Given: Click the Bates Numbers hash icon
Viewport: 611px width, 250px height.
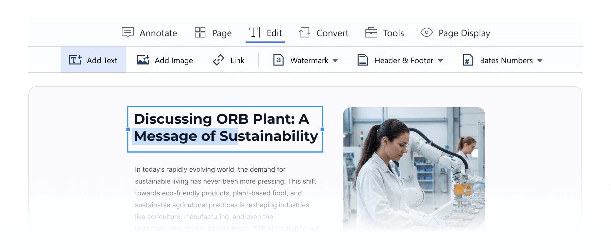Looking at the screenshot, I should [x=468, y=60].
